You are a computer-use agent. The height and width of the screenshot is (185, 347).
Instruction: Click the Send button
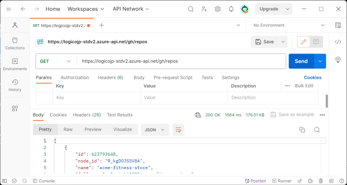point(301,61)
